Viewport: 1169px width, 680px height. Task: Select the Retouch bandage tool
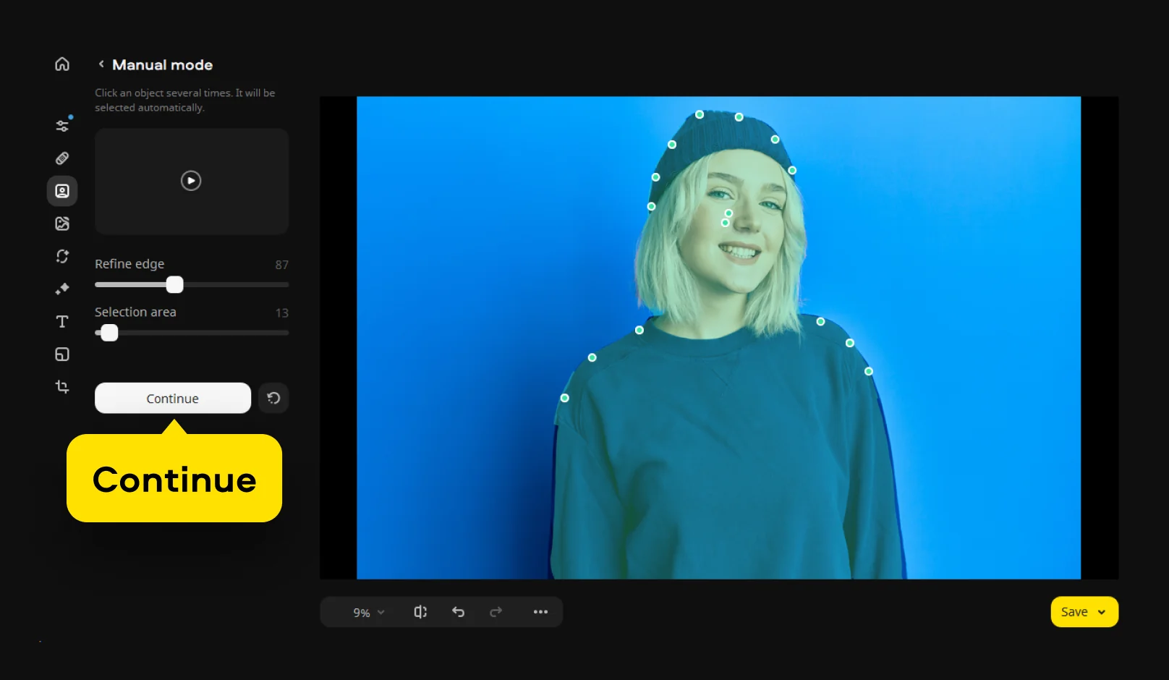[x=62, y=158]
